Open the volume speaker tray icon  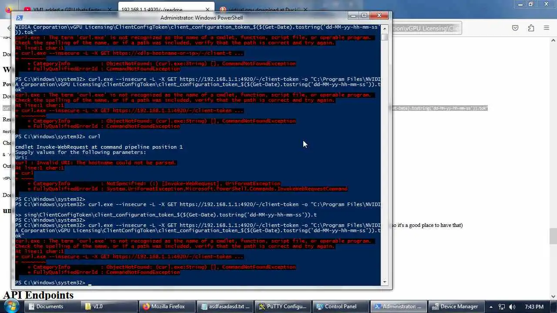click(x=512, y=306)
